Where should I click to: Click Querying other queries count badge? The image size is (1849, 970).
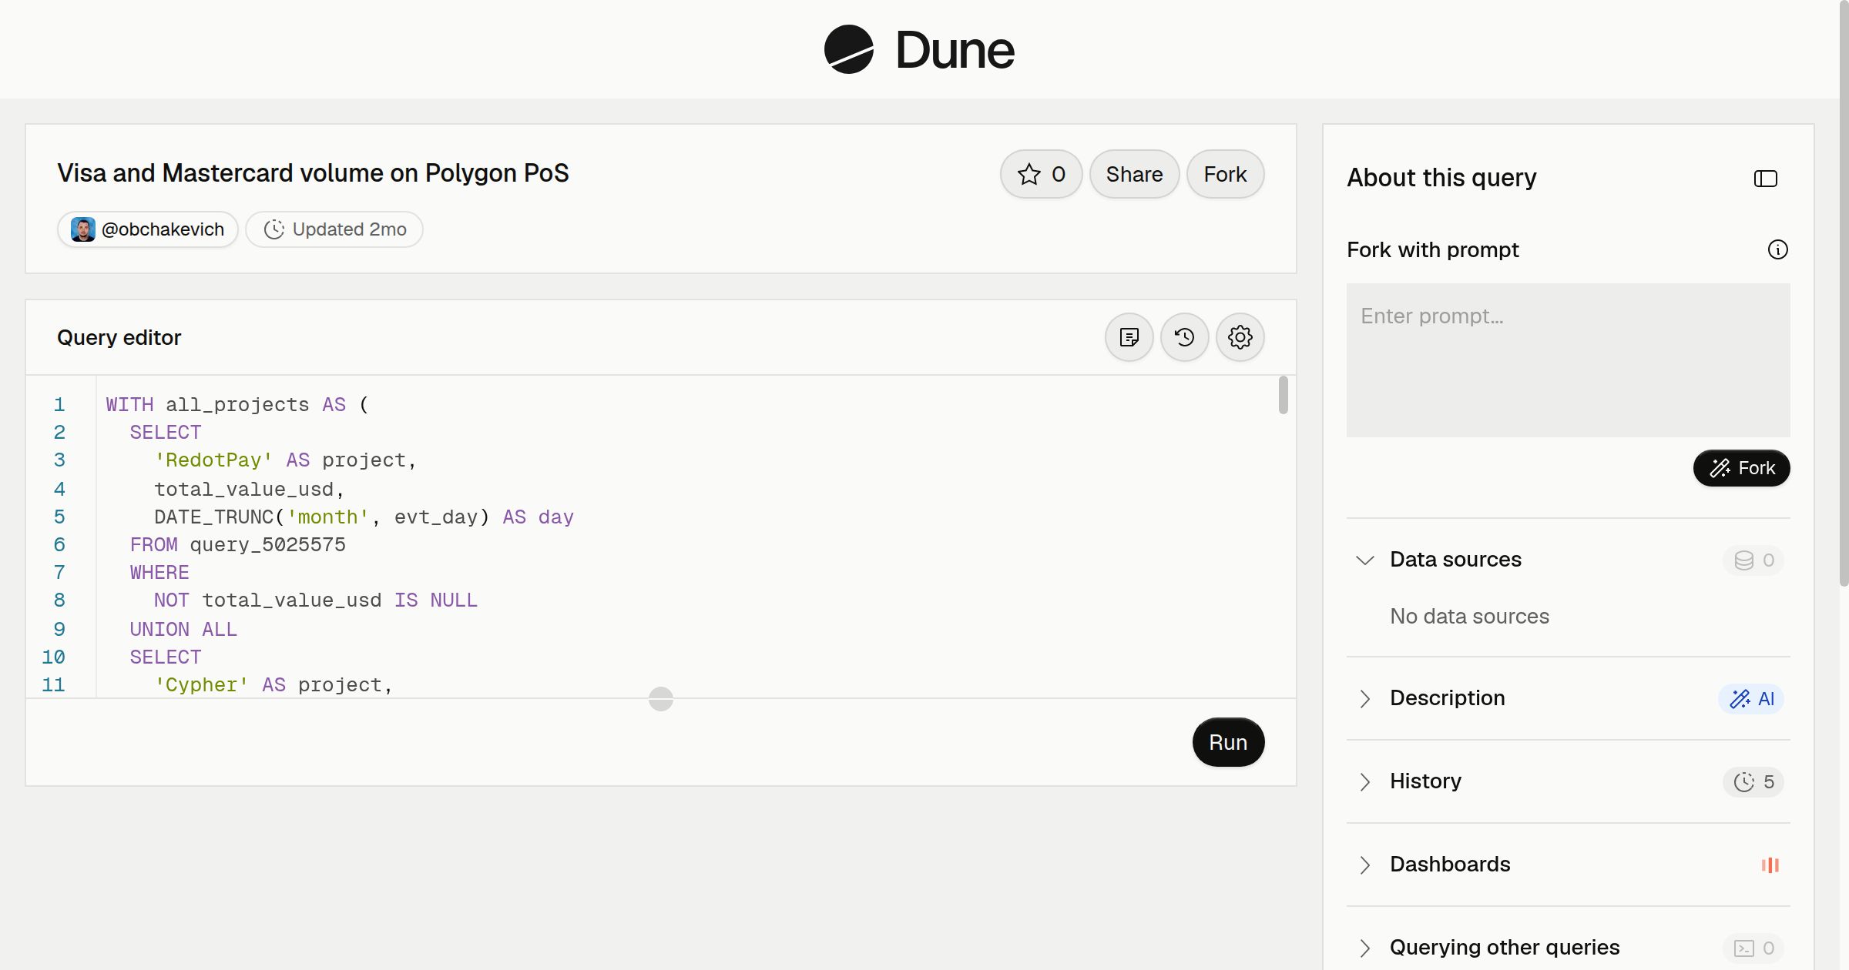pos(1753,948)
